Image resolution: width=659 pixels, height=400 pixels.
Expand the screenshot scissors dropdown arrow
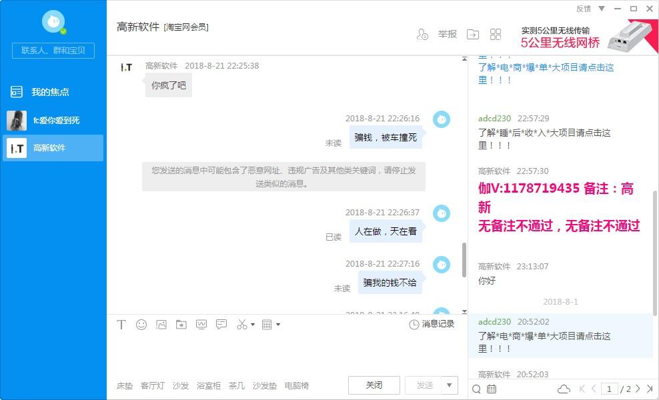click(253, 325)
